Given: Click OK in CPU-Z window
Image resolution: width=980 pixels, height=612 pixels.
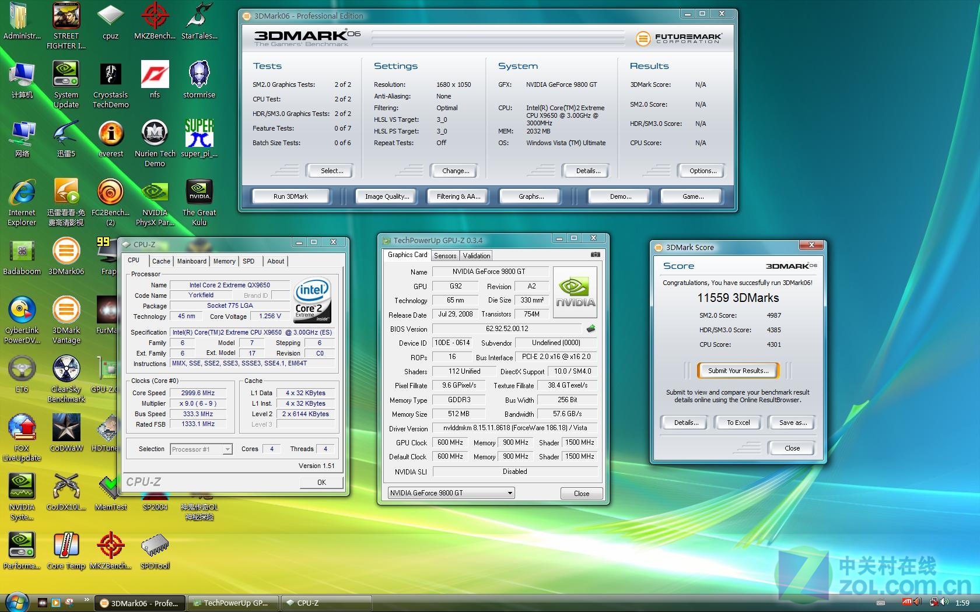Looking at the screenshot, I should pyautogui.click(x=321, y=483).
